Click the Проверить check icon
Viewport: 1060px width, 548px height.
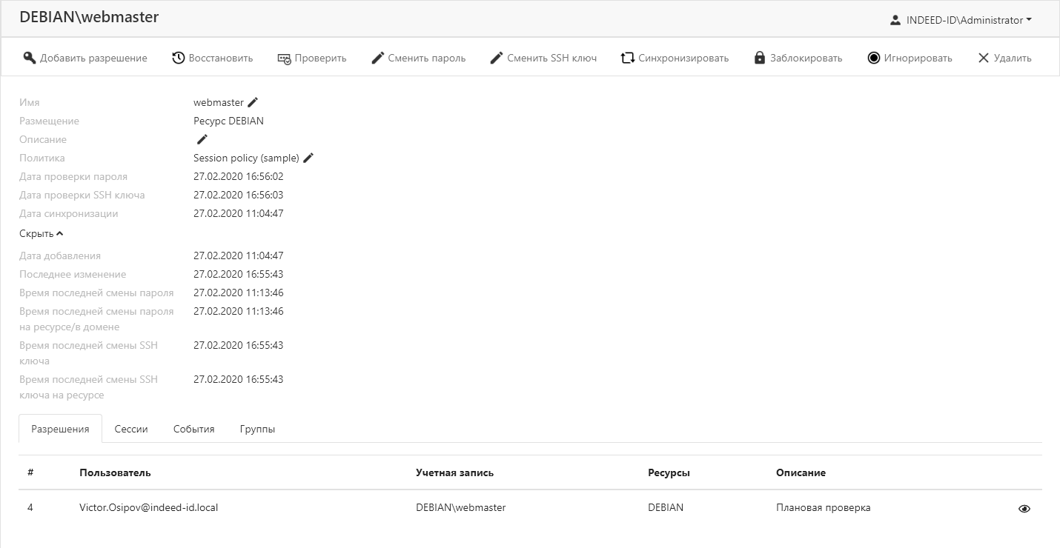(x=285, y=58)
